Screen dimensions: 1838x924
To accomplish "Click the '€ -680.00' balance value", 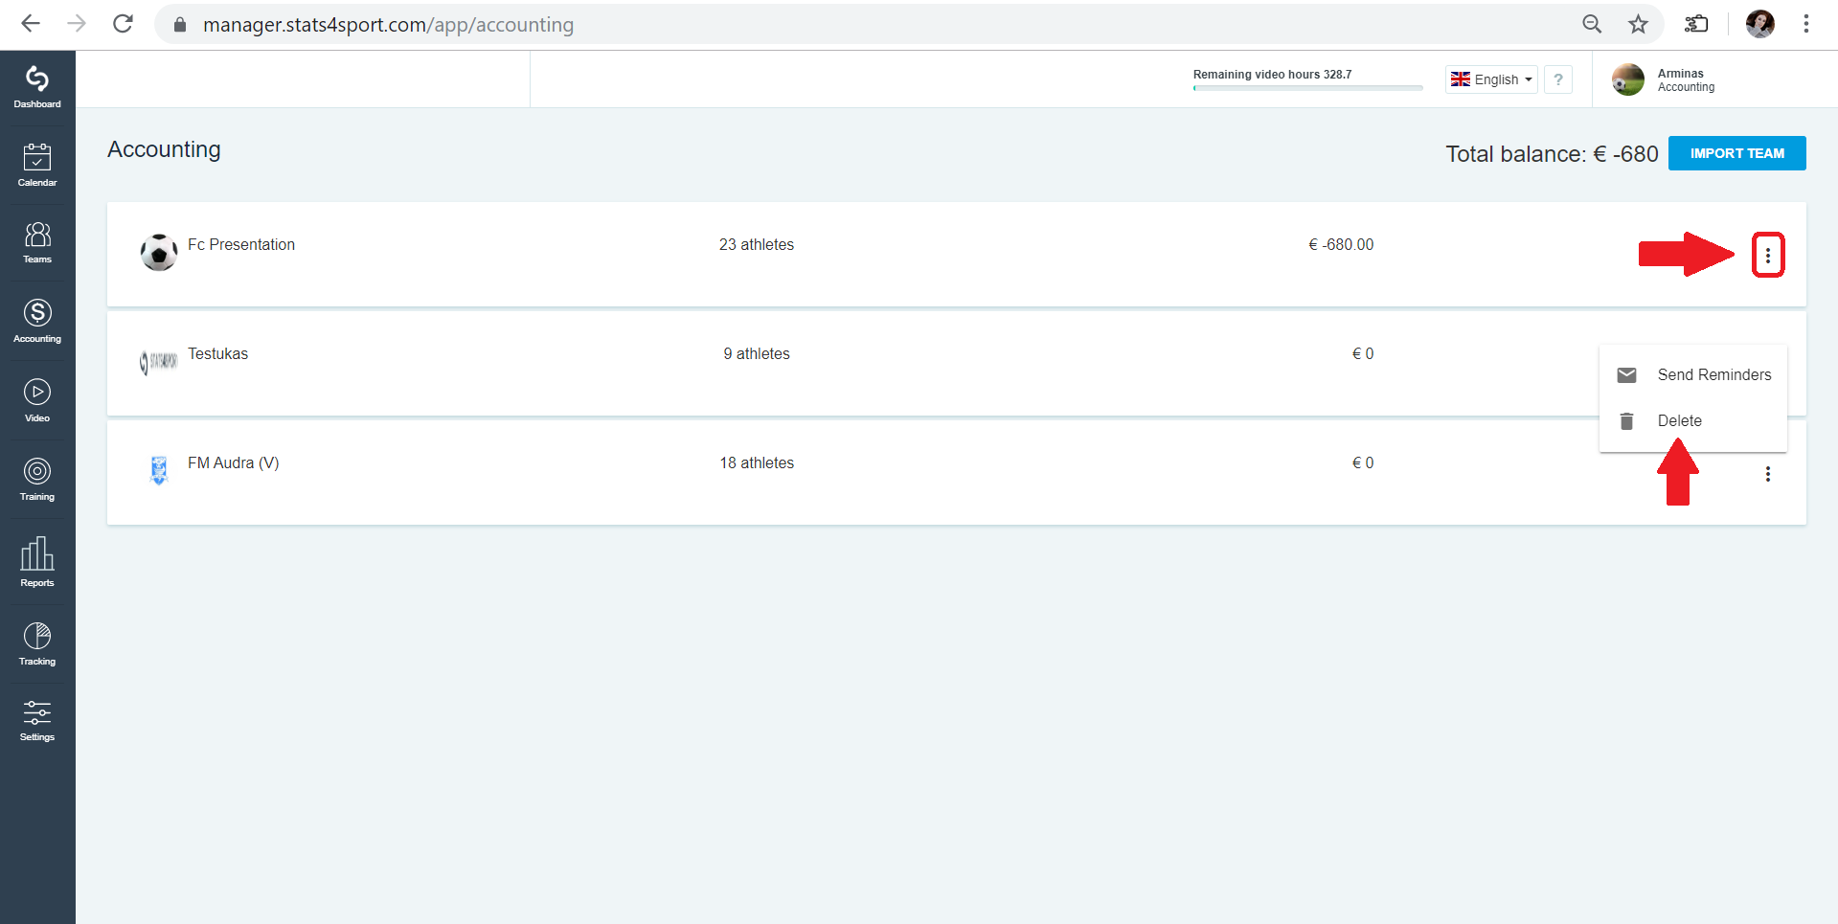I will tap(1341, 244).
